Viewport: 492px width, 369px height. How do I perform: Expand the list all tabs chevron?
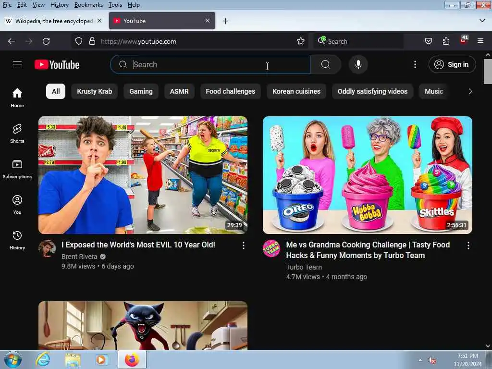tap(482, 21)
